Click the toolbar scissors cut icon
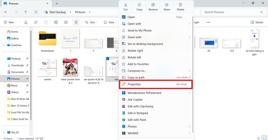Viewport: 268px width, 140px height. 26,22
